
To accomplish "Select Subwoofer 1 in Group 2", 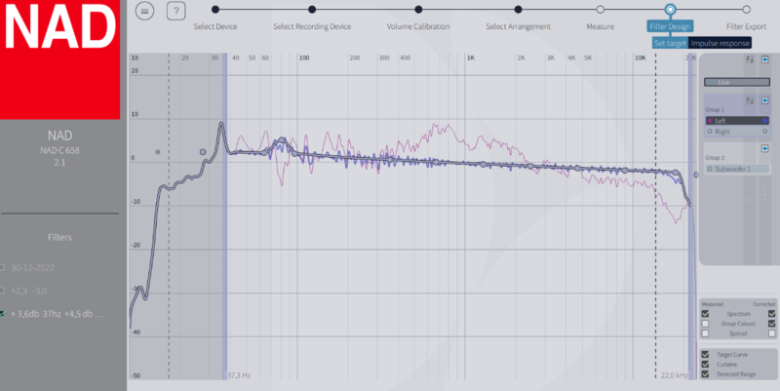I will [737, 169].
